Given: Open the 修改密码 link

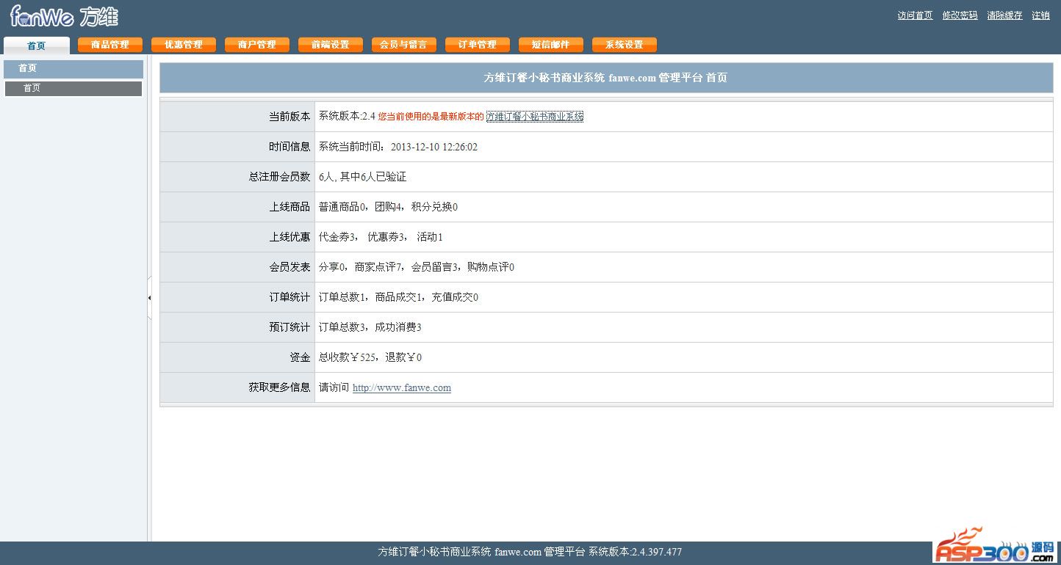Looking at the screenshot, I should pyautogui.click(x=960, y=15).
